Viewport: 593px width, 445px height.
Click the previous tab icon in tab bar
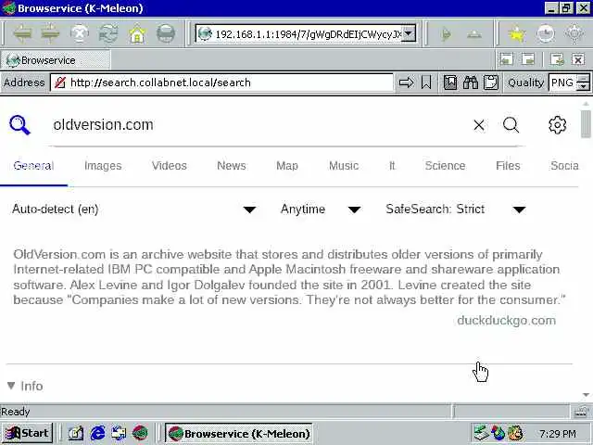click(507, 59)
